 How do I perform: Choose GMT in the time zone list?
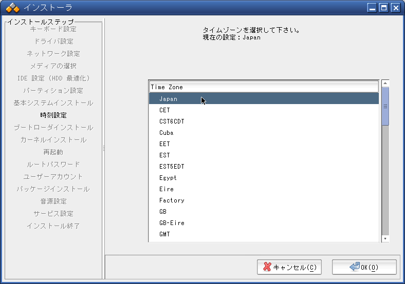tap(164, 234)
